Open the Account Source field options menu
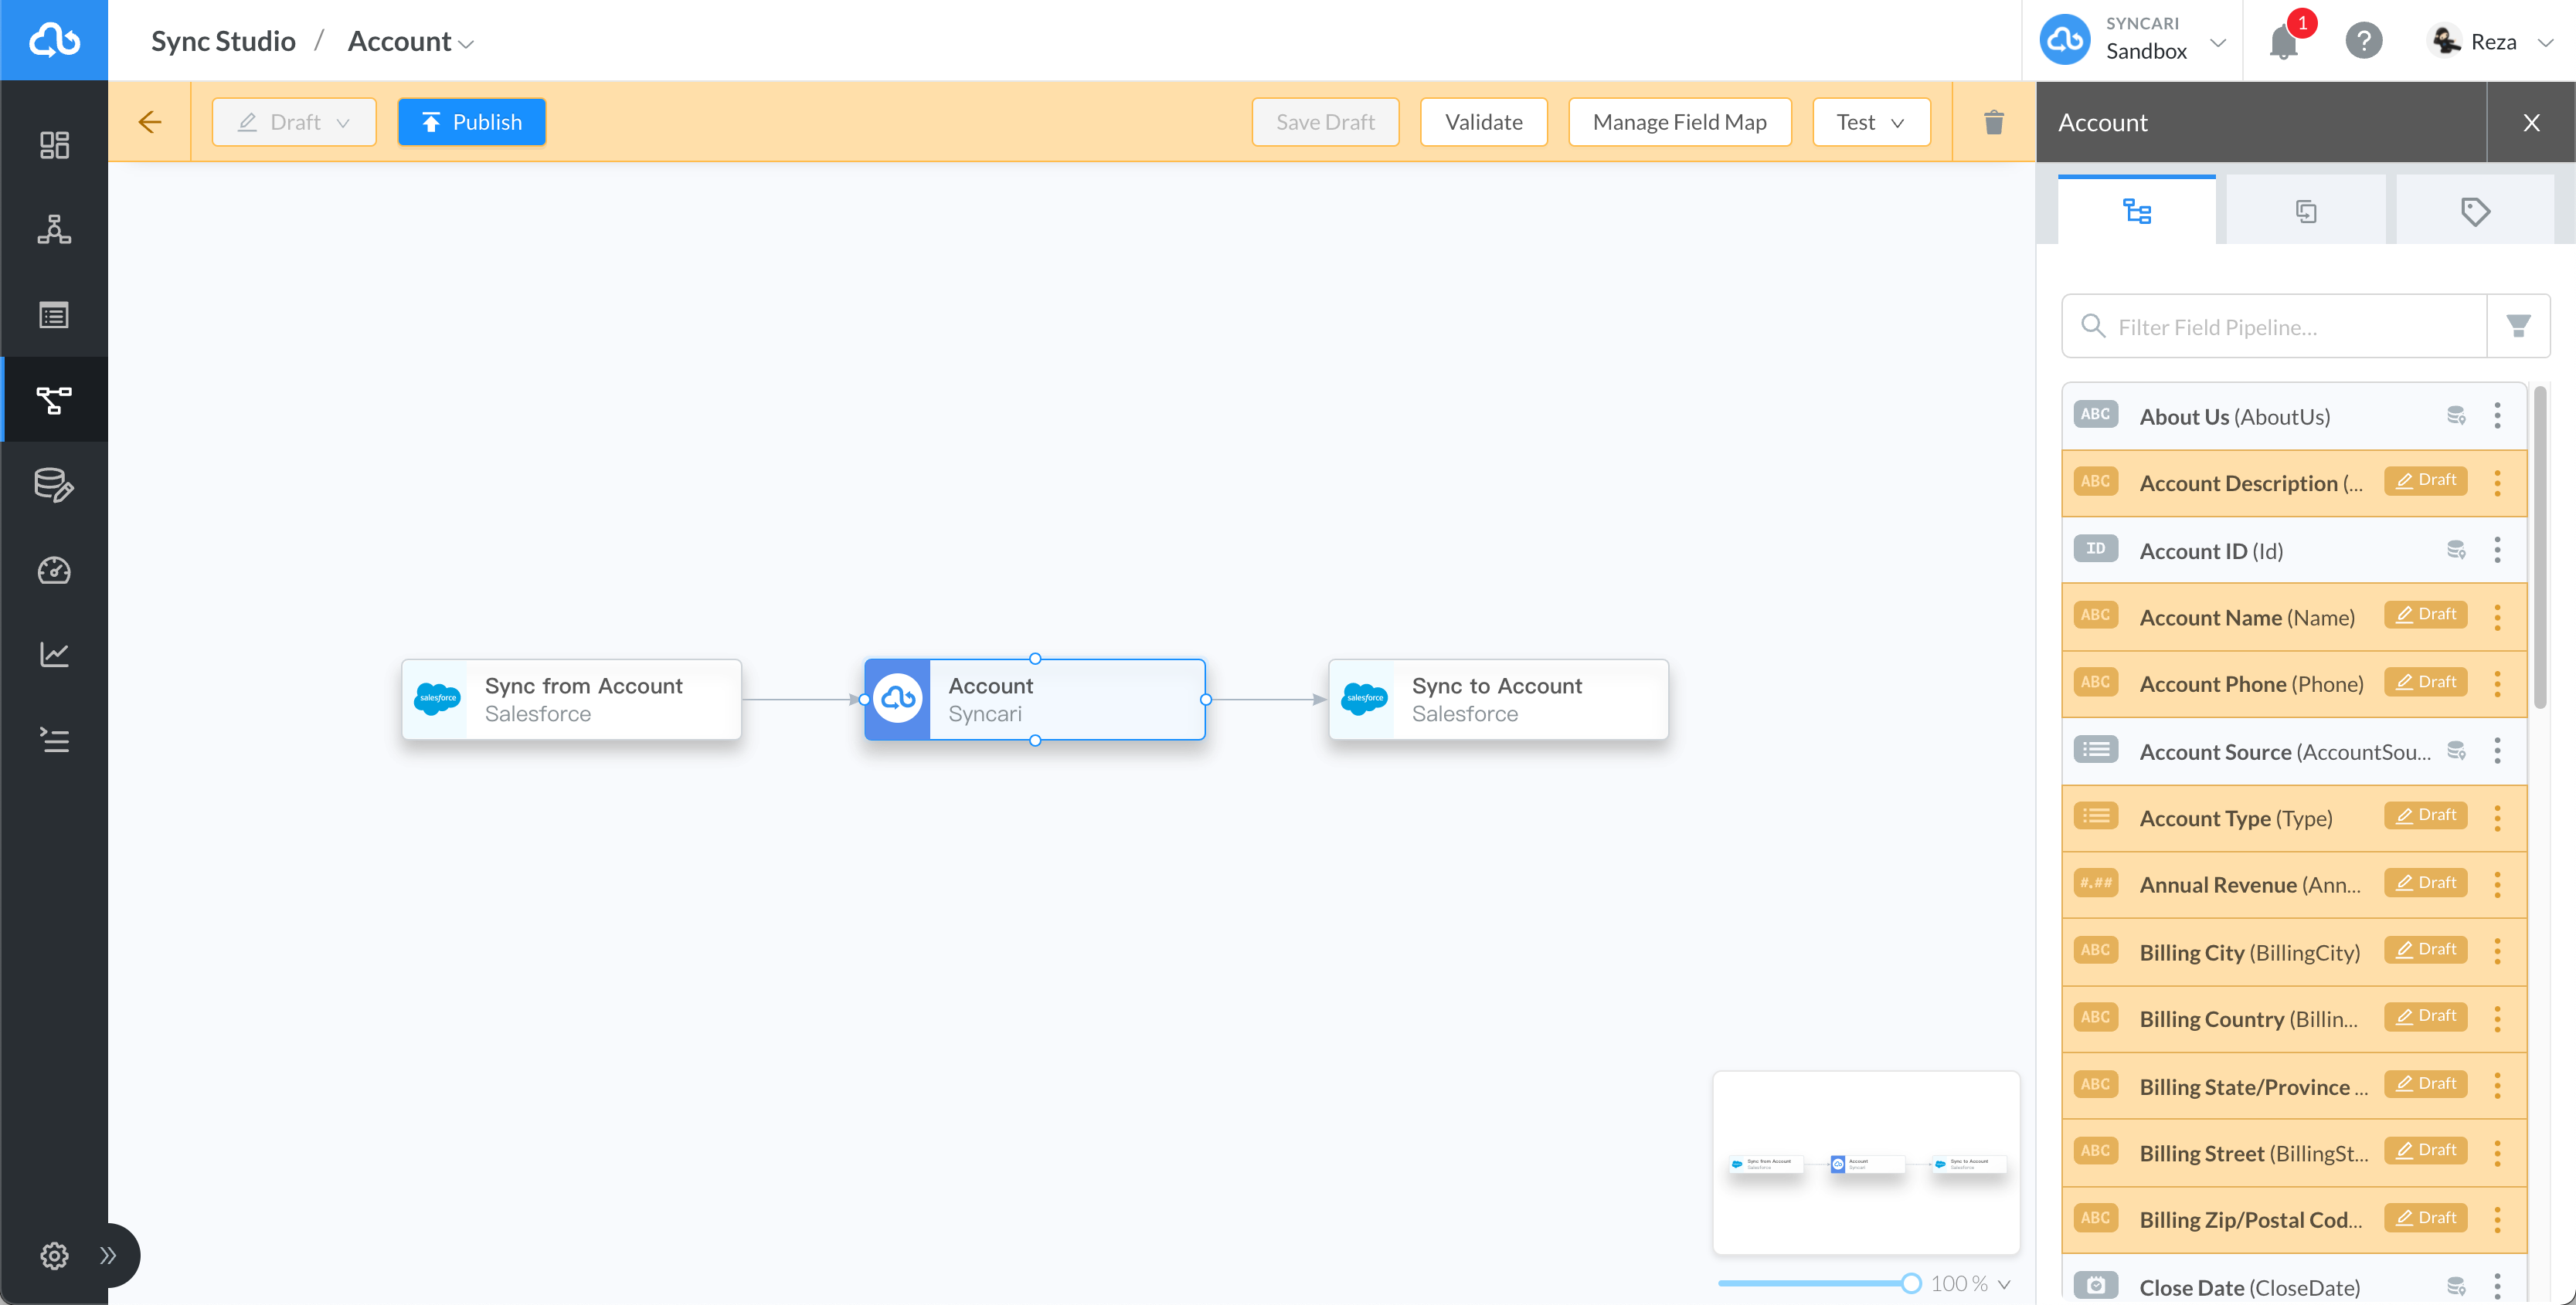Image resolution: width=2576 pixels, height=1305 pixels. pyautogui.click(x=2497, y=751)
